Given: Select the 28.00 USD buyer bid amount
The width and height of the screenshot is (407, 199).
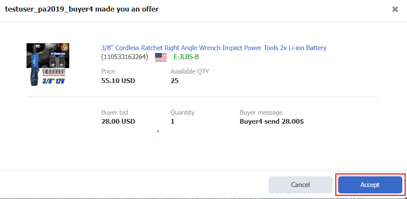Looking at the screenshot, I should [x=118, y=122].
